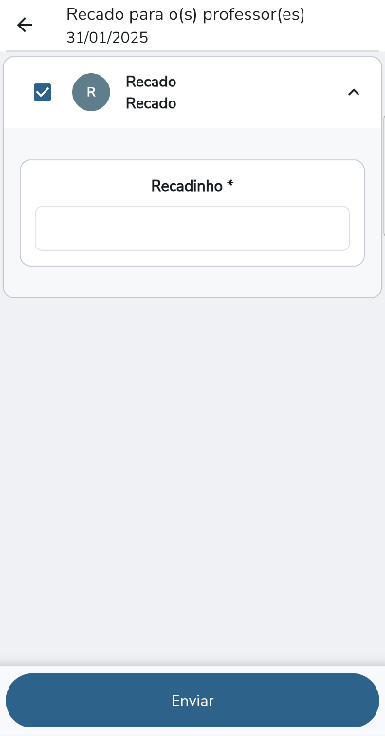Click the round gray "R" avatar
Image resolution: width=385 pixels, height=736 pixels.
(x=91, y=92)
